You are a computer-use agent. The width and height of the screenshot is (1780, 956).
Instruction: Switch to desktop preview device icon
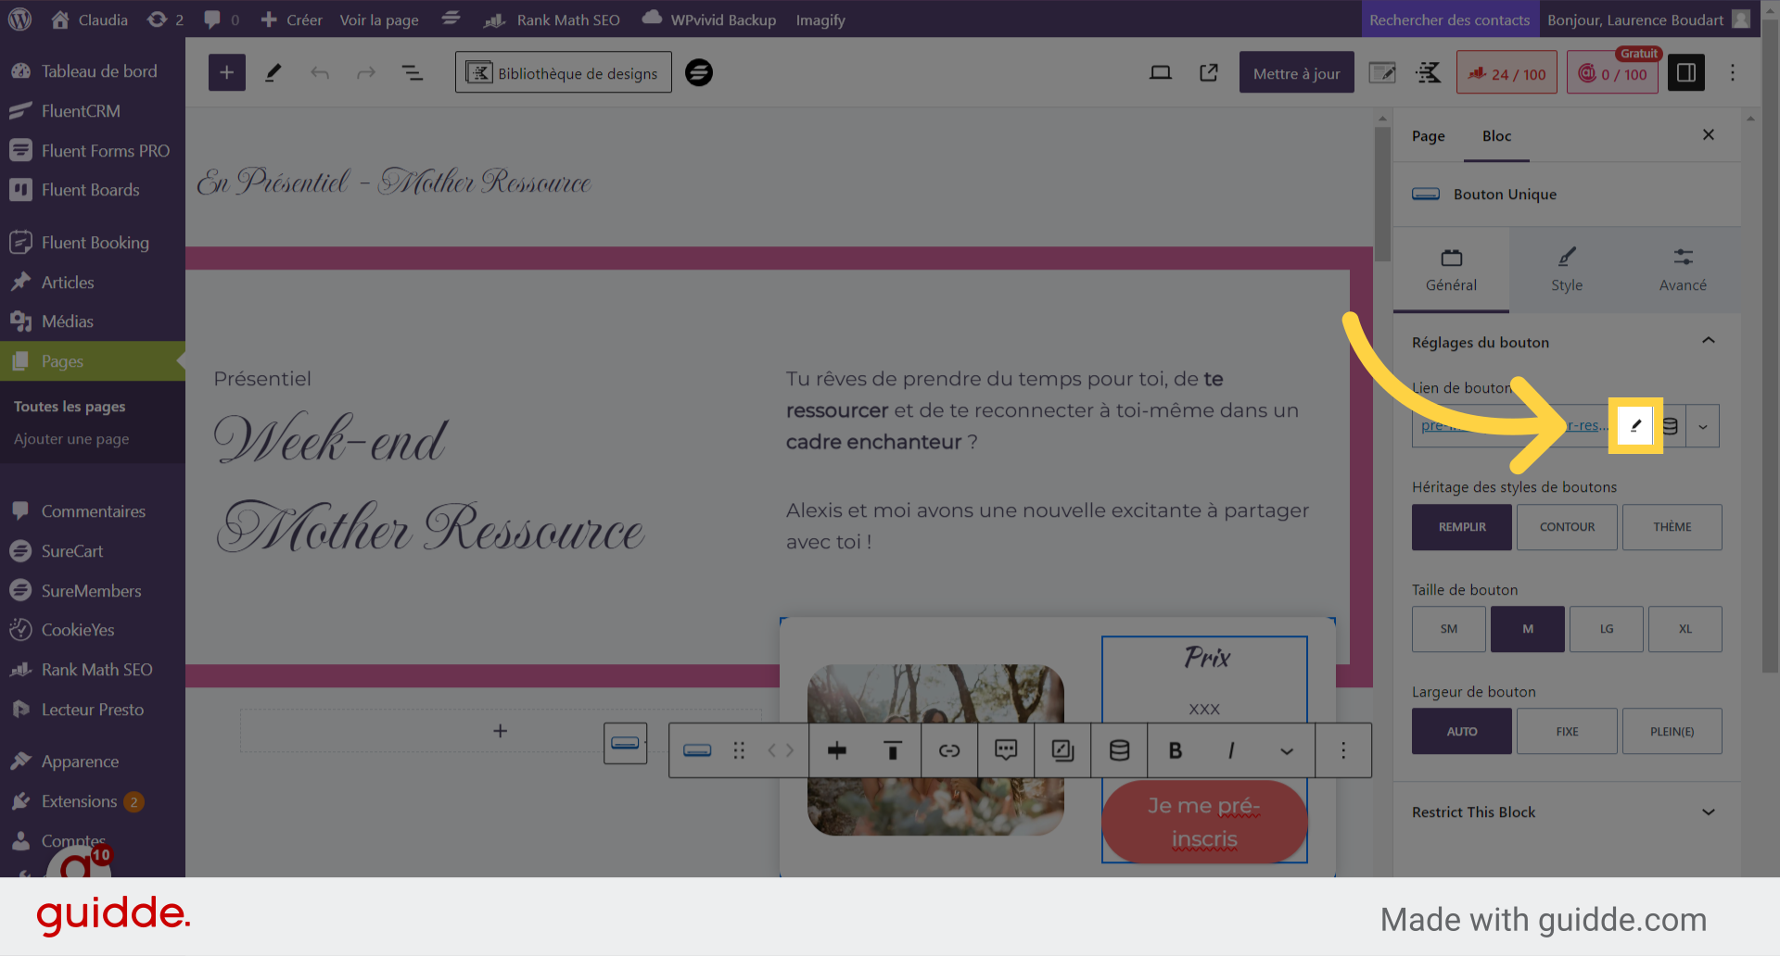(1161, 73)
